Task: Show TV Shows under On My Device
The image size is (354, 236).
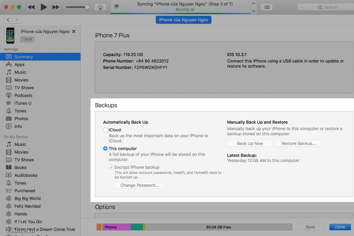Action: [40, 160]
